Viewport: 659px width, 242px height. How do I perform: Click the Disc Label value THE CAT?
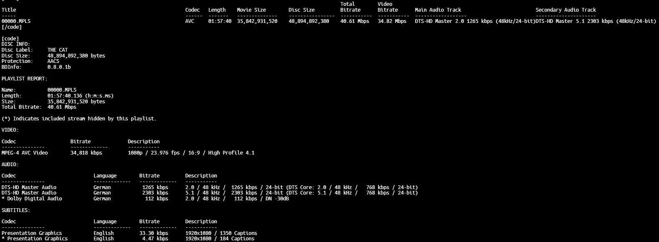pyautogui.click(x=57, y=50)
